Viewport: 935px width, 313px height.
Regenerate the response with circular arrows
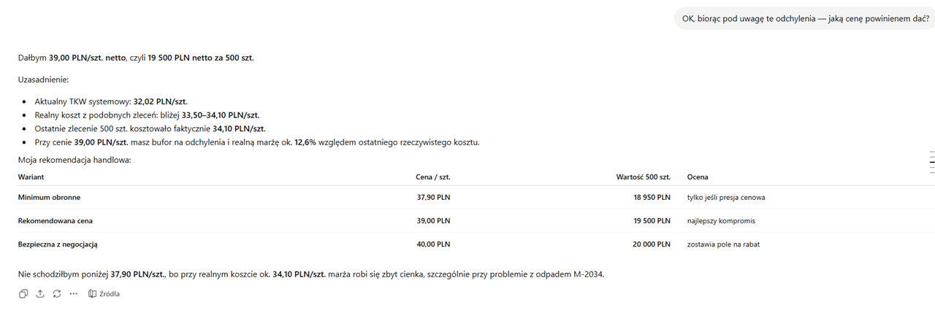[x=56, y=293]
